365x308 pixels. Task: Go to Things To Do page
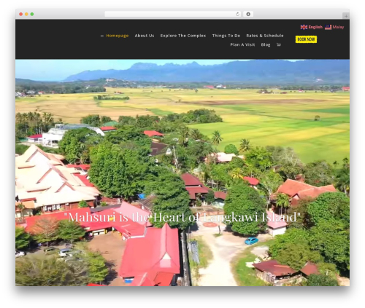point(226,36)
